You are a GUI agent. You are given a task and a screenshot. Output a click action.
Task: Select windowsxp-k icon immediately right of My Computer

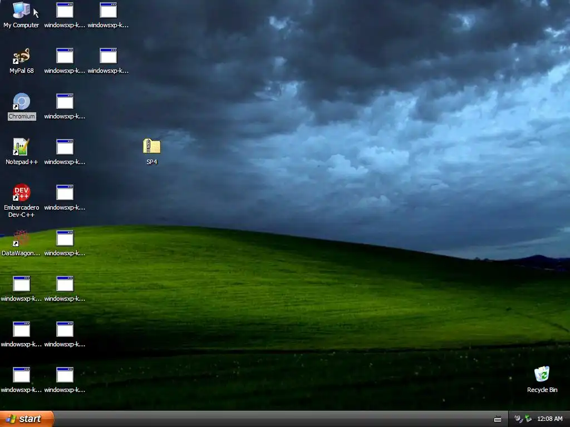[x=65, y=15]
